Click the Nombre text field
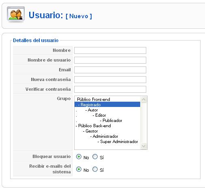The width and height of the screenshot is (205, 190). click(110, 50)
